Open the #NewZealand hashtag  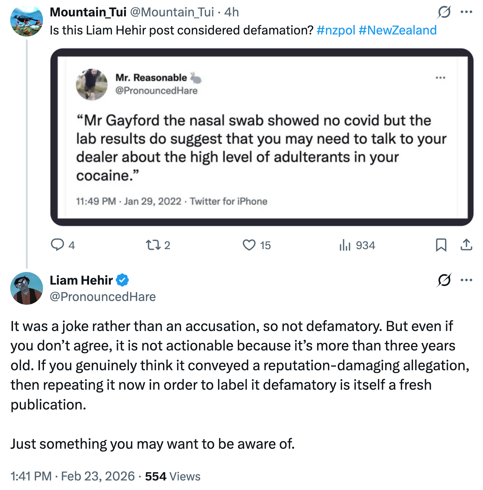pyautogui.click(x=397, y=30)
